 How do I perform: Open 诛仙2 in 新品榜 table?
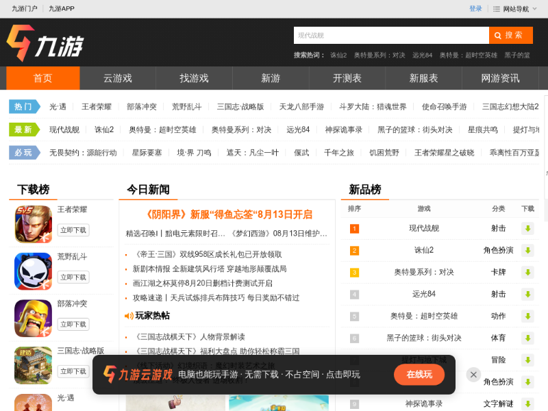tap(424, 250)
